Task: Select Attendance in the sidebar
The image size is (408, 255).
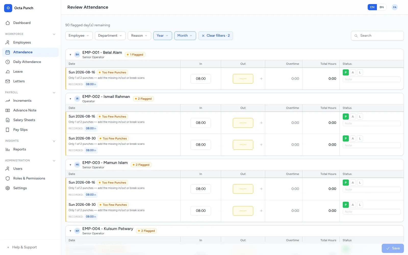Action: [x=30, y=52]
